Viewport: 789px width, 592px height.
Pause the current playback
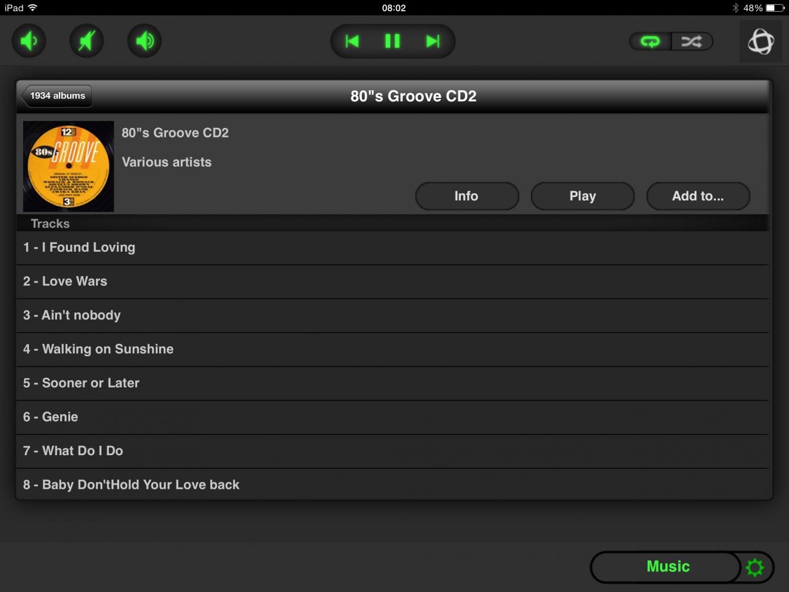(392, 41)
